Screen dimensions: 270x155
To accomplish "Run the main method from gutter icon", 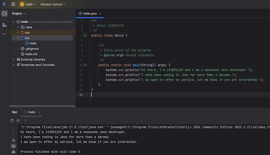I will [x=85, y=65].
